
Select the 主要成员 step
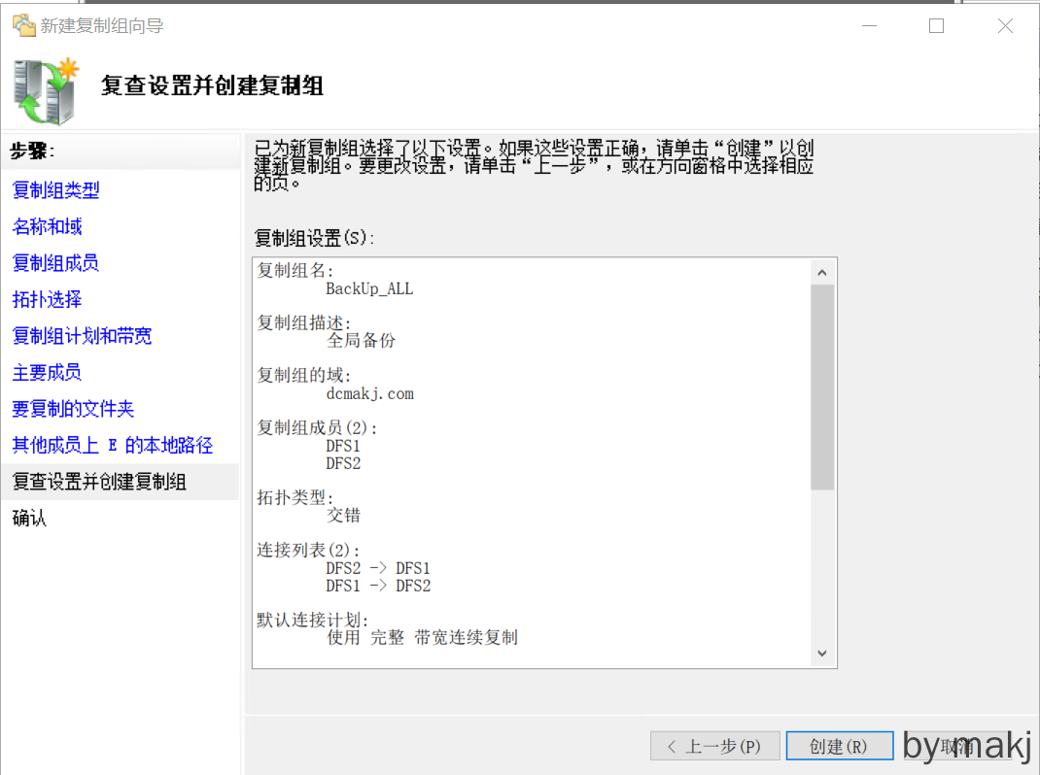[x=47, y=373]
